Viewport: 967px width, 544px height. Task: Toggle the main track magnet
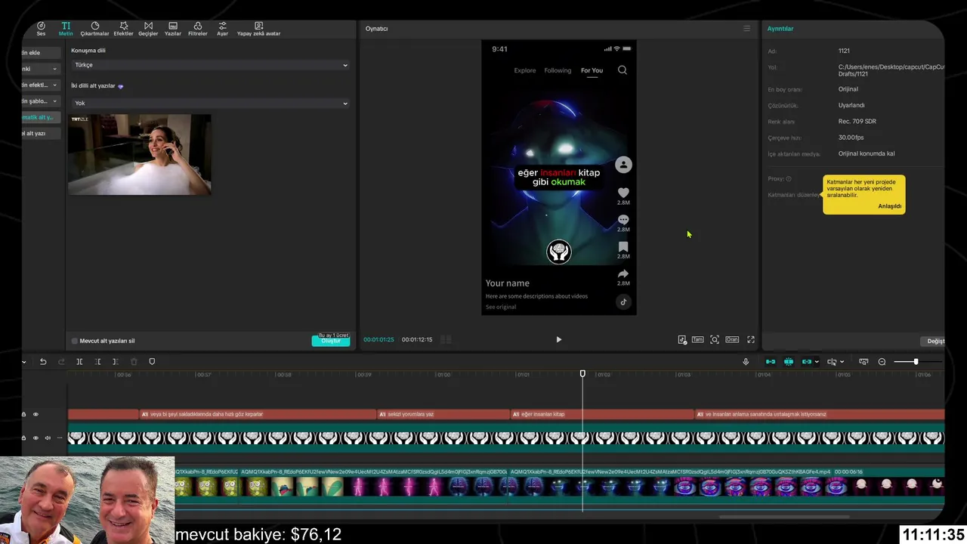(x=771, y=362)
